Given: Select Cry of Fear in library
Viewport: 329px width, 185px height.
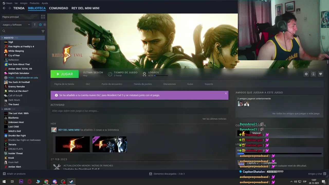Looking at the screenshot, I should point(14,55).
